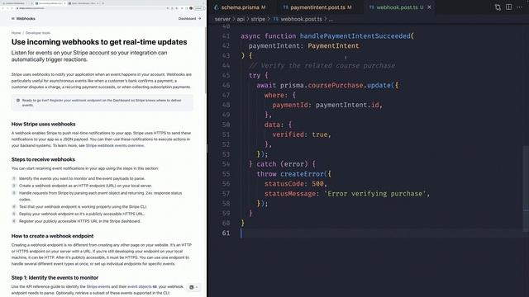This screenshot has width=529, height=297.
Task: Click the Home breadcrumb link
Action: (x=16, y=33)
